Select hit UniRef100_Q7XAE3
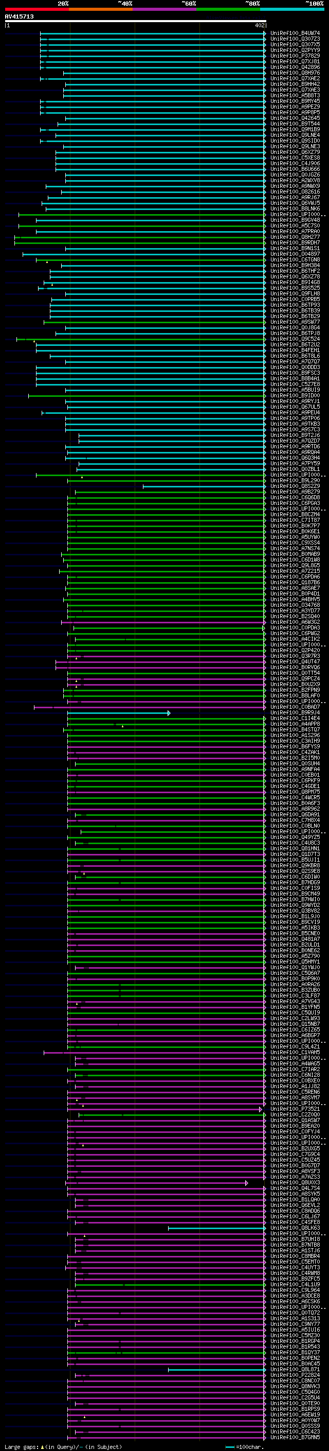The height and width of the screenshot is (1451, 329). pyautogui.click(x=295, y=90)
